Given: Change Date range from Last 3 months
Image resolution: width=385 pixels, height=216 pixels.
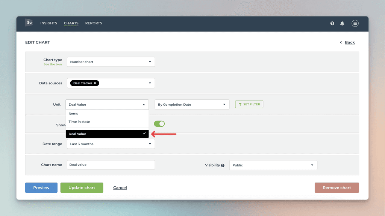Looking at the screenshot, I should [x=111, y=144].
